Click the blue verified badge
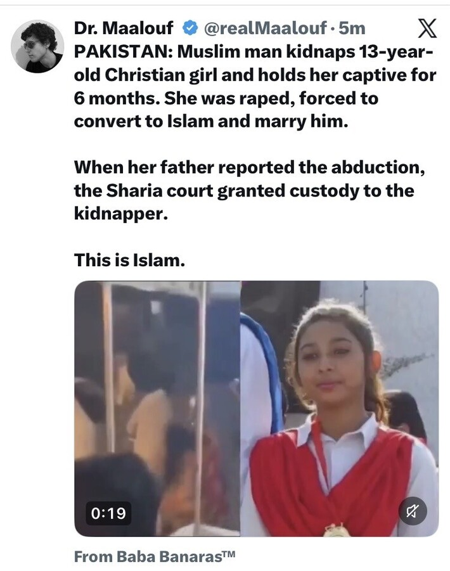The height and width of the screenshot is (571, 450). point(190,28)
